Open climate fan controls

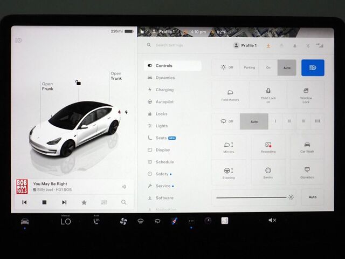point(123,221)
